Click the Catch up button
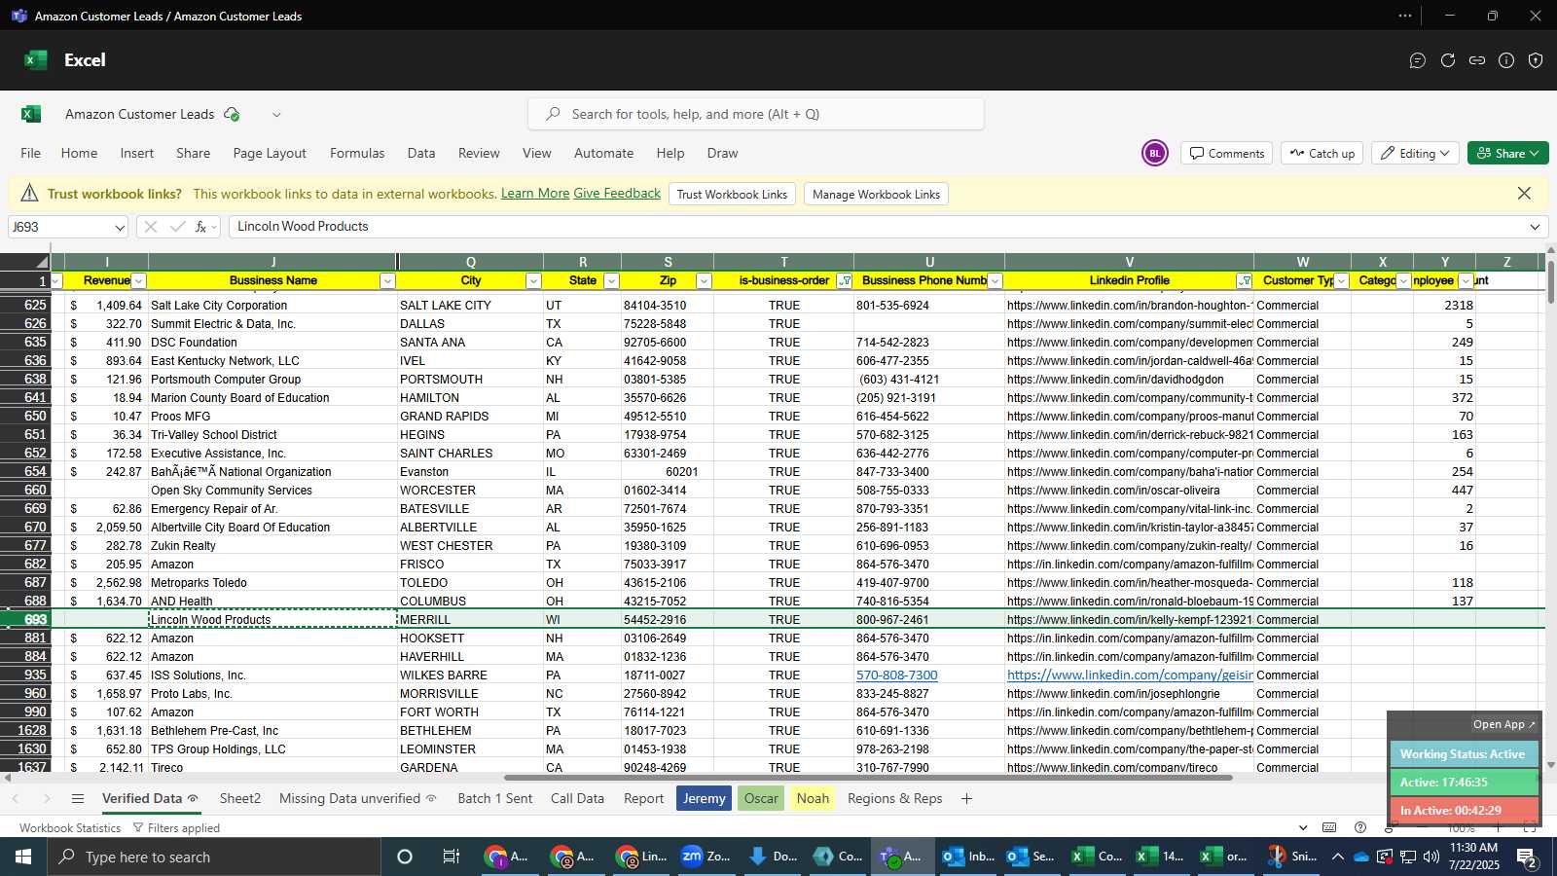 click(1322, 153)
